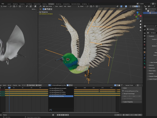This screenshot has height=118, width=157.
Task: Unlink the action with X icon
Action: point(72,85)
